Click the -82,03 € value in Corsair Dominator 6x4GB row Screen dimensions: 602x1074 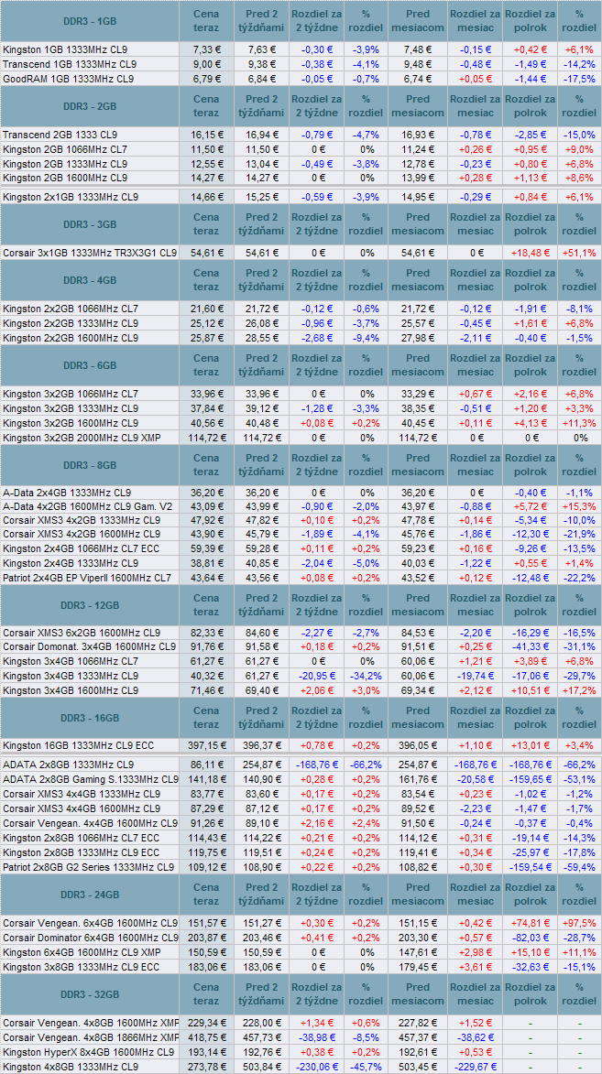pyautogui.click(x=530, y=938)
